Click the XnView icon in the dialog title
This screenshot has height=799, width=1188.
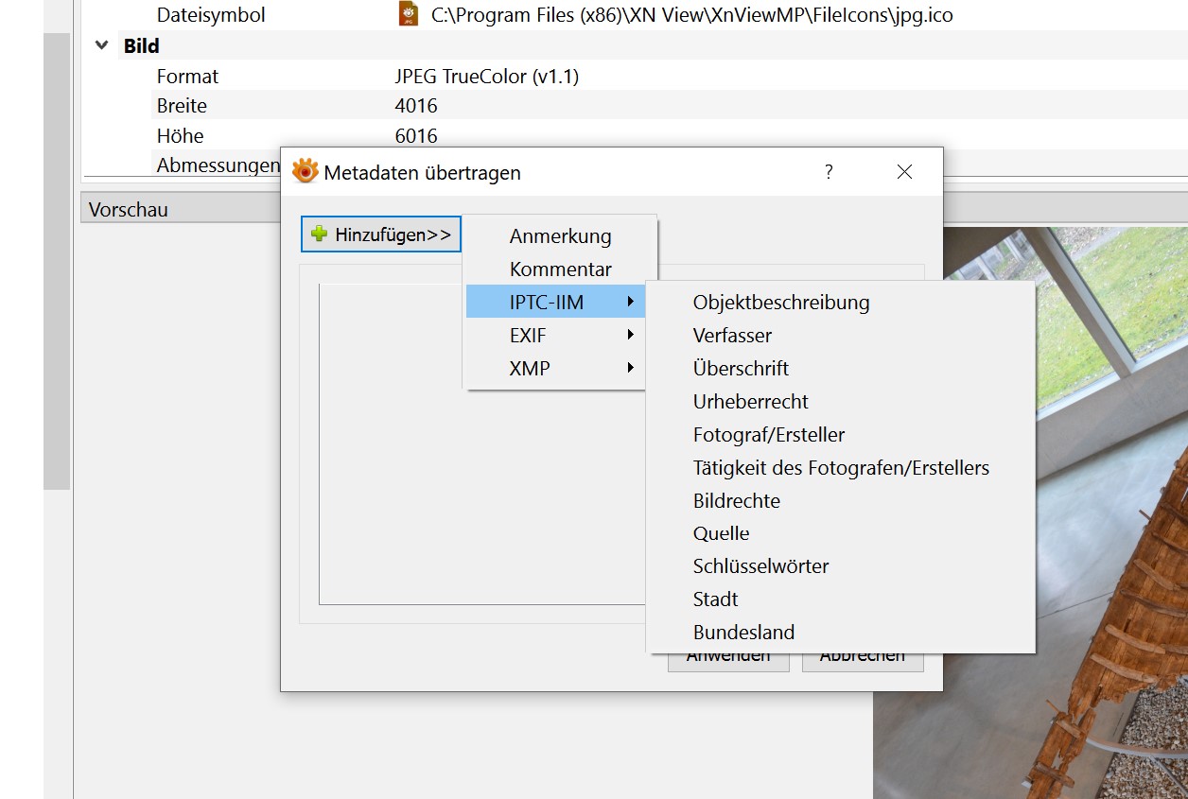point(305,171)
